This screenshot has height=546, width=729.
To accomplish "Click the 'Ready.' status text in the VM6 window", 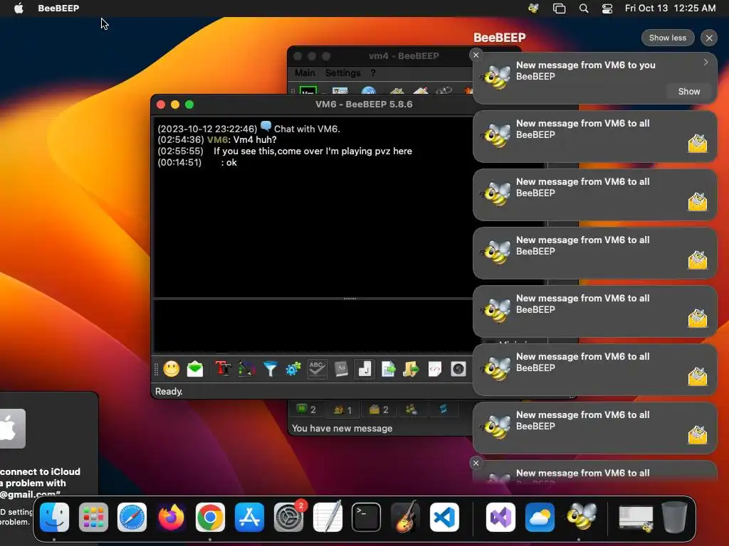I will click(169, 392).
